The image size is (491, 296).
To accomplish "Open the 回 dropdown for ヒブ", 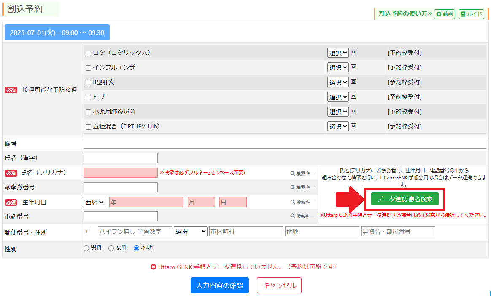I will 338,97.
